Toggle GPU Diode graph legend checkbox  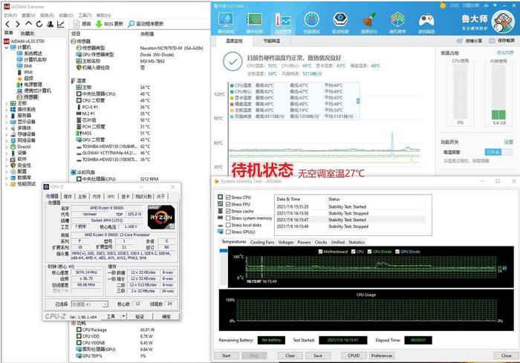(397, 252)
